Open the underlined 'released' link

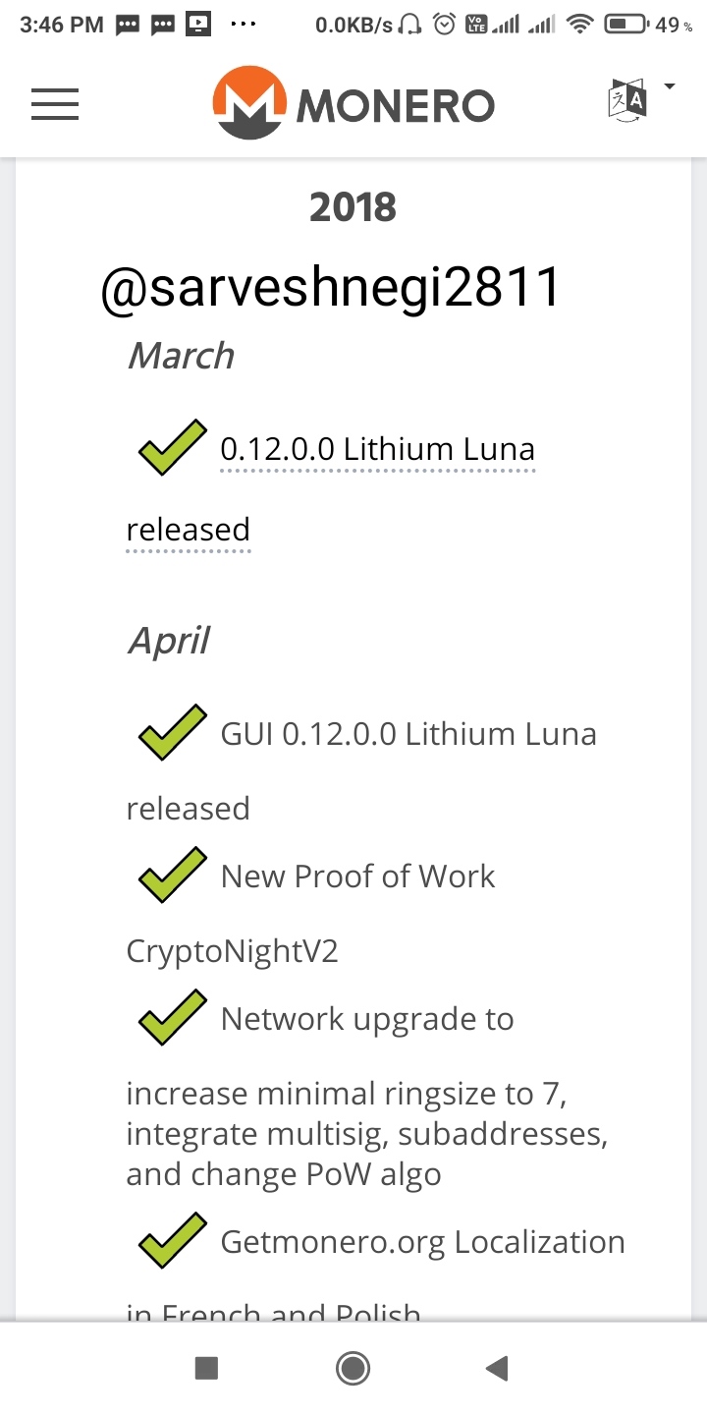pos(189,531)
